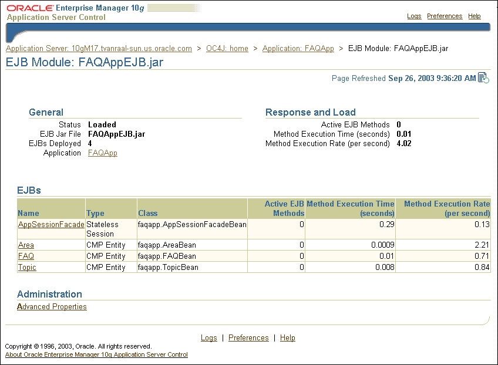Screen dimensions: 498x365
Task: Click EJB Module: FAQAppEJB.jar page heading
Action: [85, 62]
